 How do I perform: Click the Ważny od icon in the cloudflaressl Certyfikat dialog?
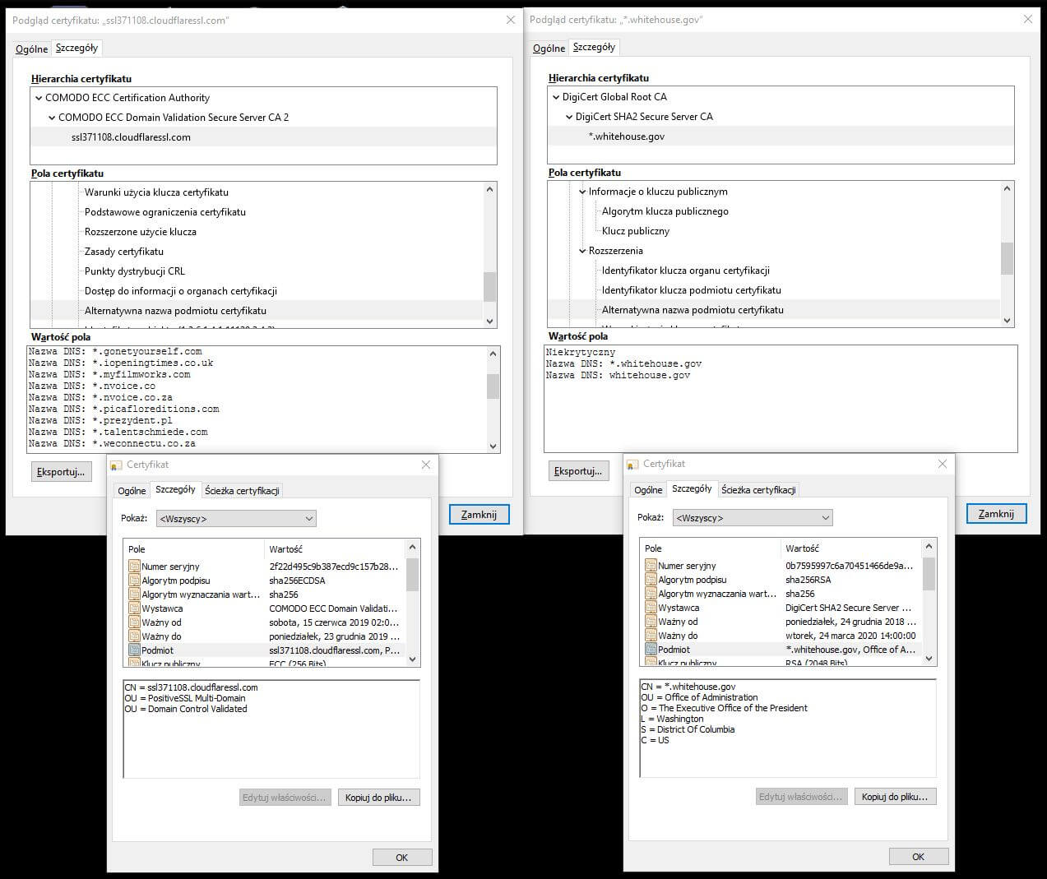click(x=134, y=622)
